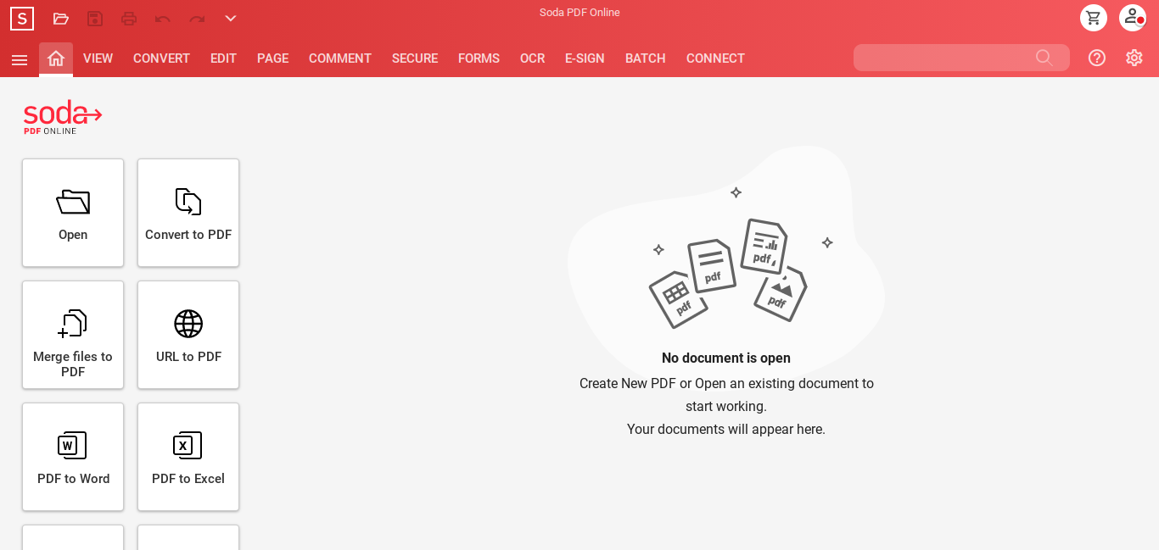1159x550 pixels.
Task: Click the Print icon in the top toolbar
Action: point(129,19)
